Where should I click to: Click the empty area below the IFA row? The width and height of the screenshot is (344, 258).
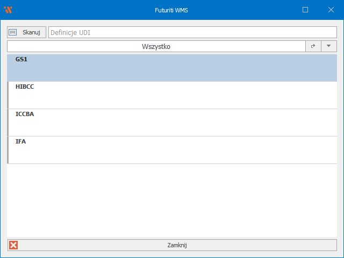(x=172, y=199)
